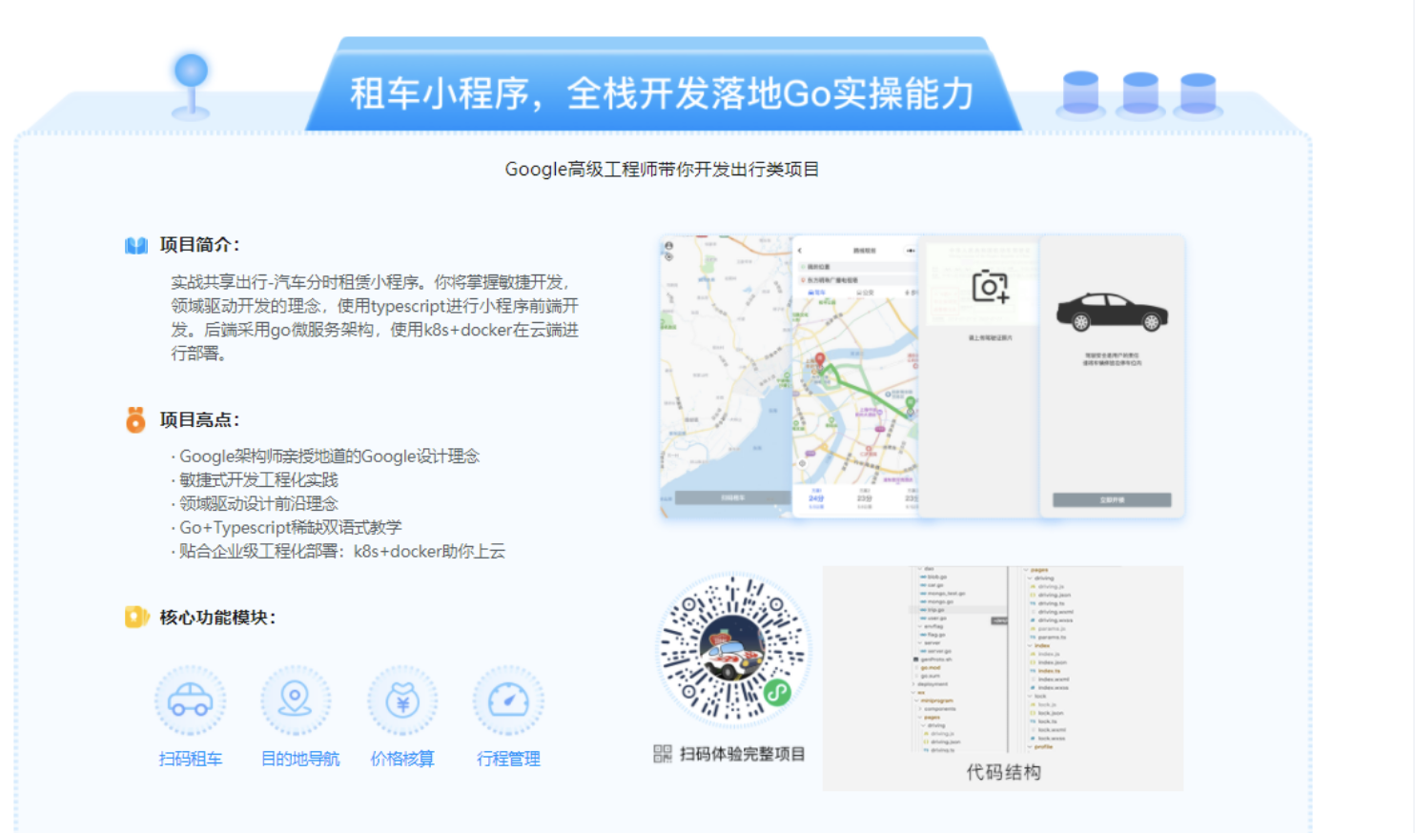The width and height of the screenshot is (1415, 833).
Task: Click the grey button at the bottom of left map
Action: [732, 498]
